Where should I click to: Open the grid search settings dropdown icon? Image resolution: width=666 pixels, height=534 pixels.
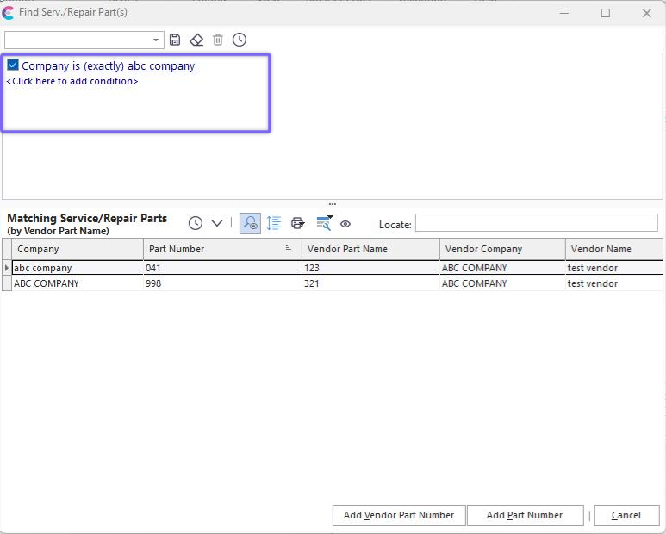(x=324, y=223)
